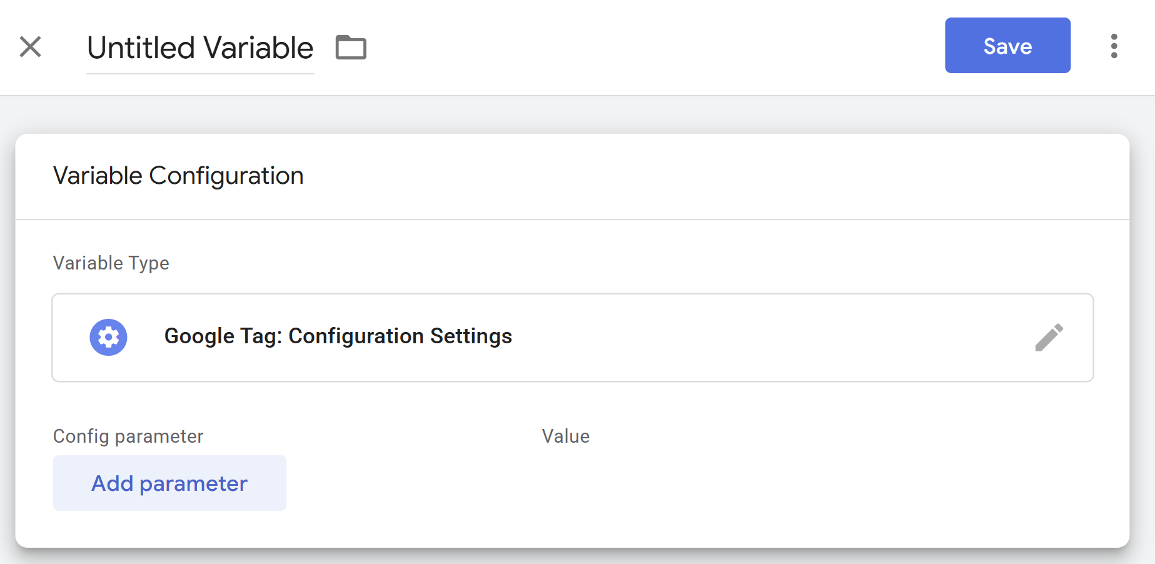The image size is (1155, 564).
Task: Close the variable editor with the X icon
Action: coord(30,47)
